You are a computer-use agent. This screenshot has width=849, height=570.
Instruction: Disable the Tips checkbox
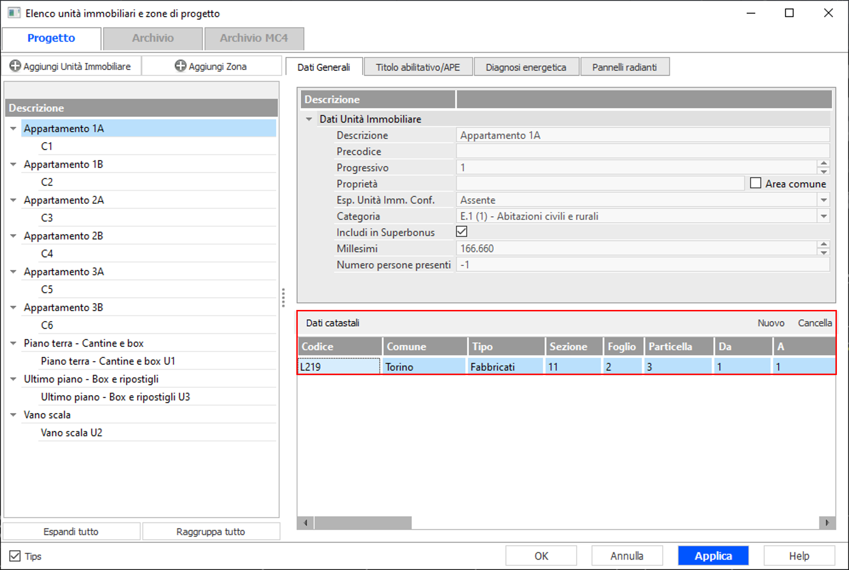click(15, 556)
